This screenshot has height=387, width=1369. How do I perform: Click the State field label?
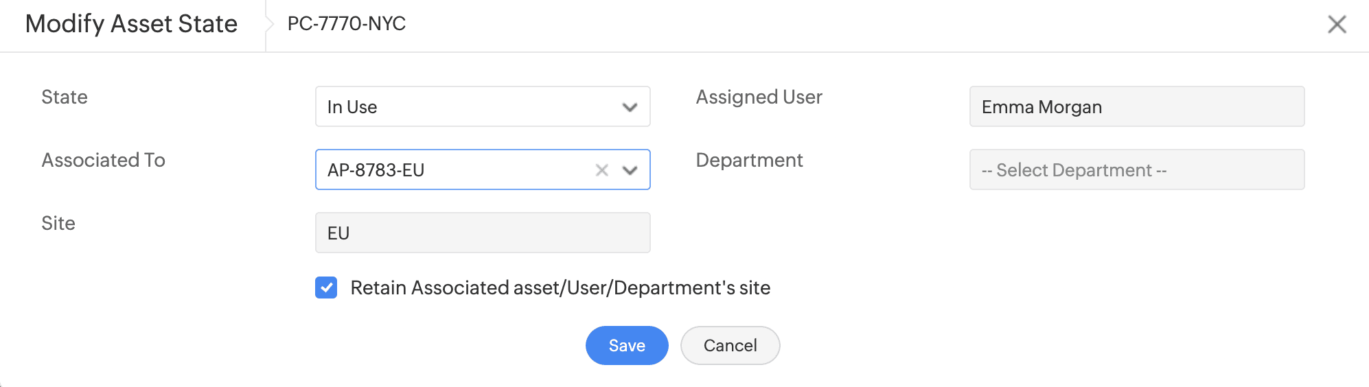pos(65,97)
